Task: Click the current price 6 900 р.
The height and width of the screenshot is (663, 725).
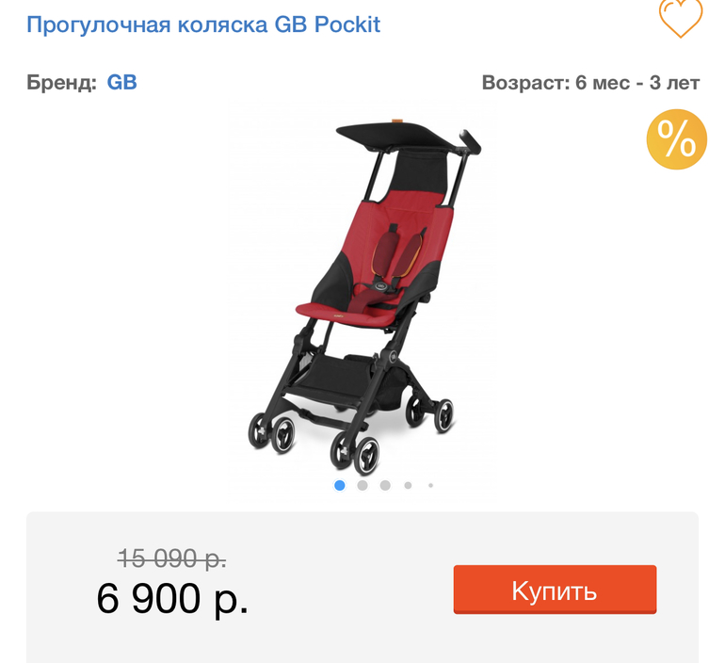Action: 172,599
